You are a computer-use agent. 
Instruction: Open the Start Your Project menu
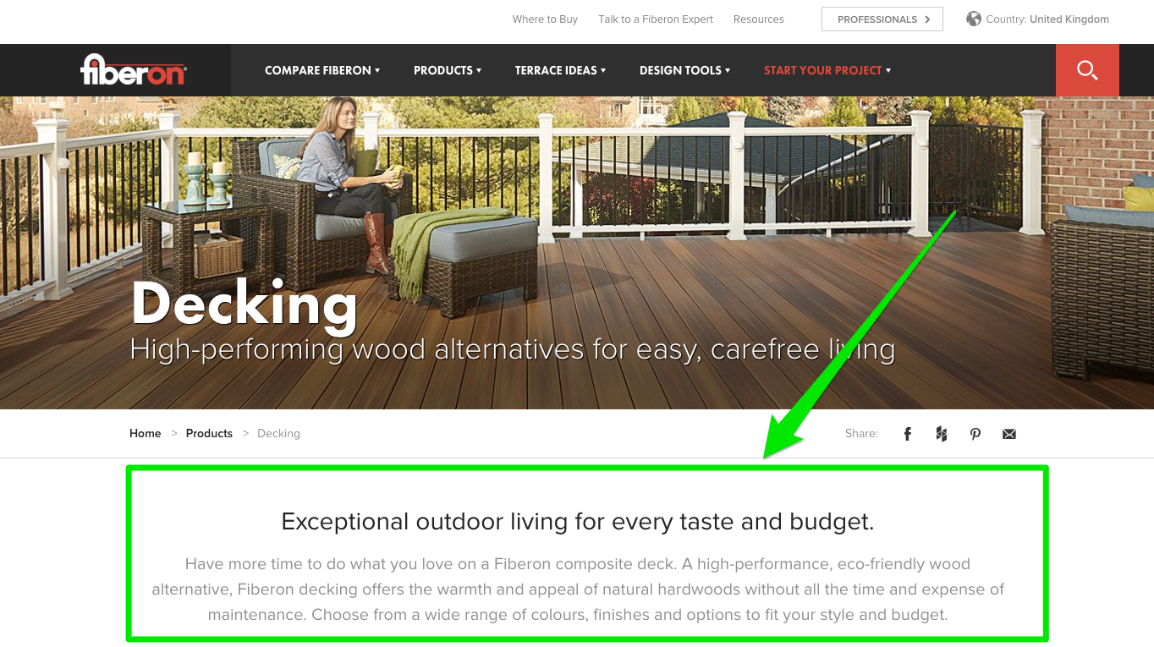[x=827, y=70]
